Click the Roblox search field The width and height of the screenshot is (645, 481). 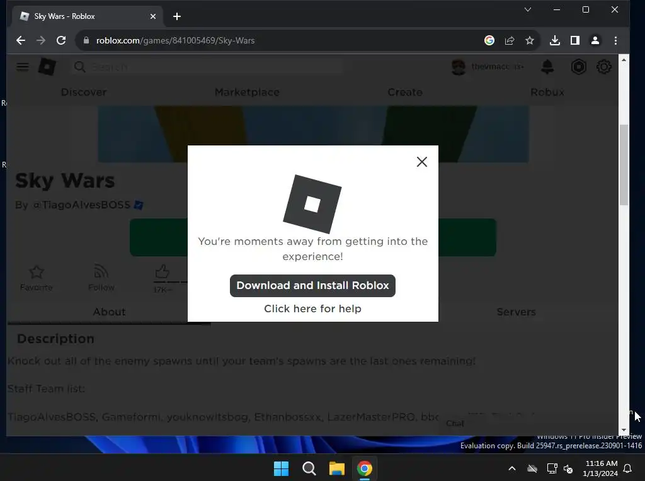(x=208, y=67)
